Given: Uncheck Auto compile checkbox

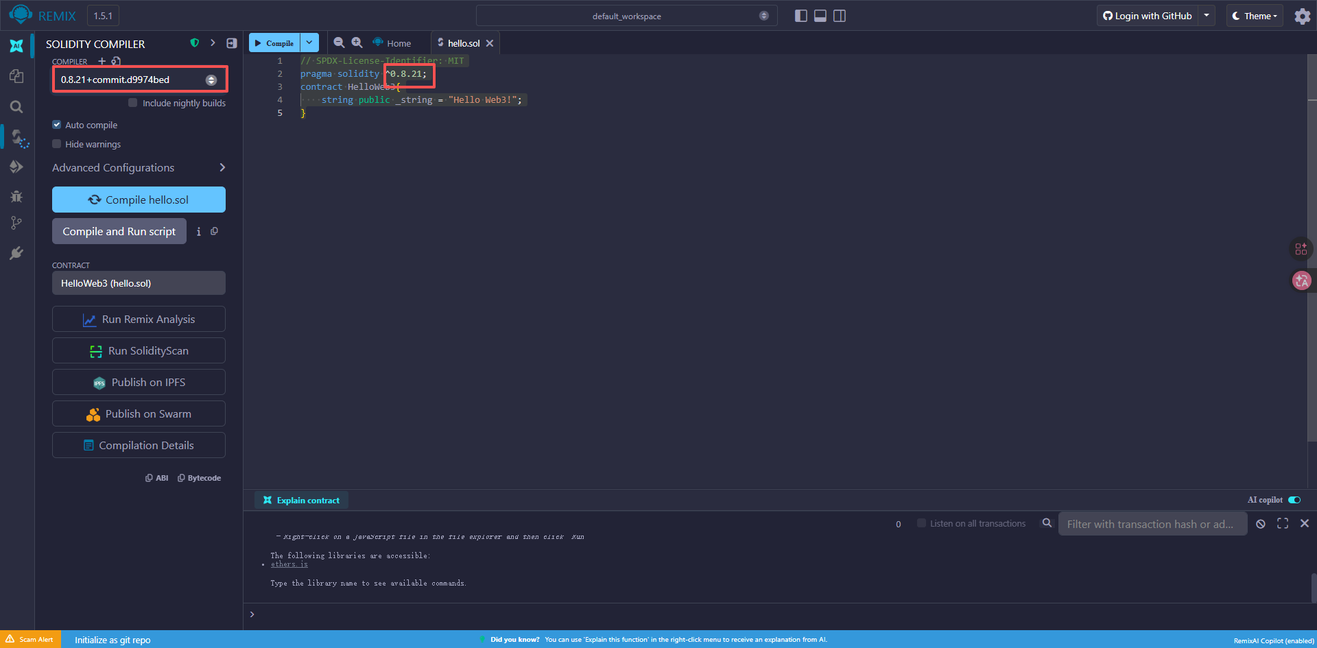Looking at the screenshot, I should [x=56, y=125].
